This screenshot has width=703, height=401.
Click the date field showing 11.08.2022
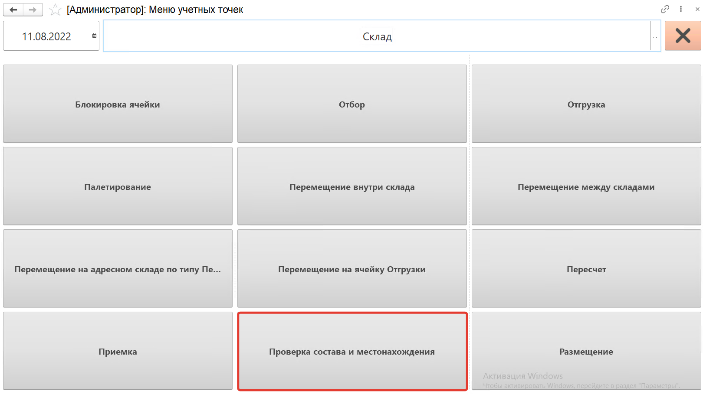click(46, 36)
